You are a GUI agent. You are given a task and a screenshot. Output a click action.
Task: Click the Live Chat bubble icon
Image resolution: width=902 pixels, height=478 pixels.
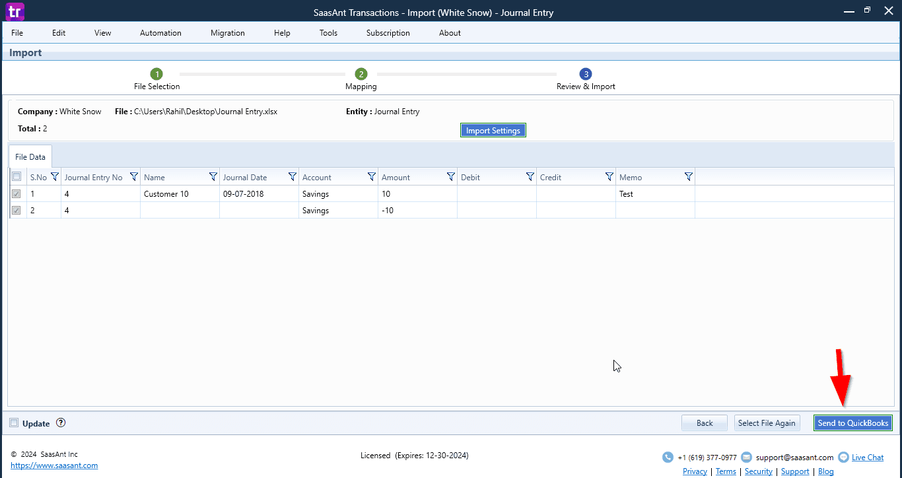click(x=843, y=457)
